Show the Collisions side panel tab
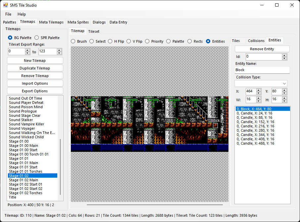300x222 pixels. click(256, 41)
